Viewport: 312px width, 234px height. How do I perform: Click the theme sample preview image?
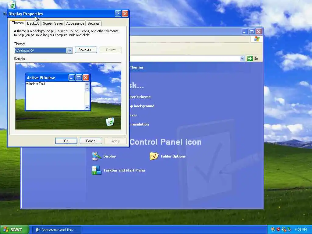tap(68, 96)
